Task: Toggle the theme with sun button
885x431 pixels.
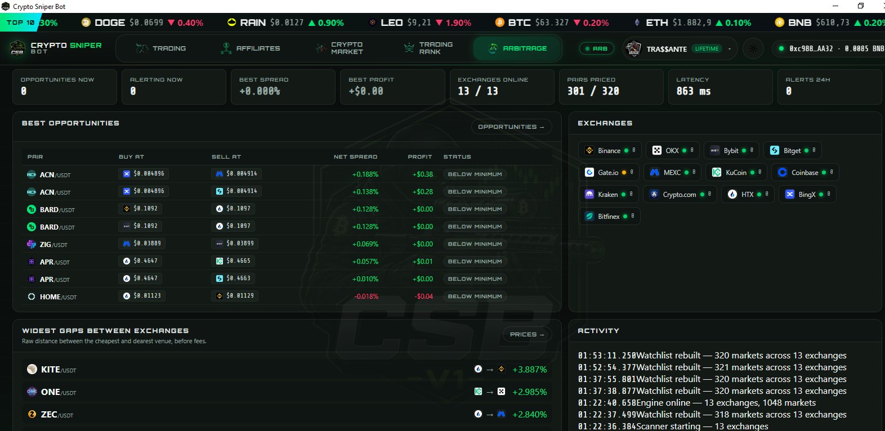Action: tap(753, 48)
